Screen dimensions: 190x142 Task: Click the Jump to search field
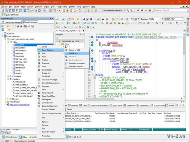coord(171,10)
